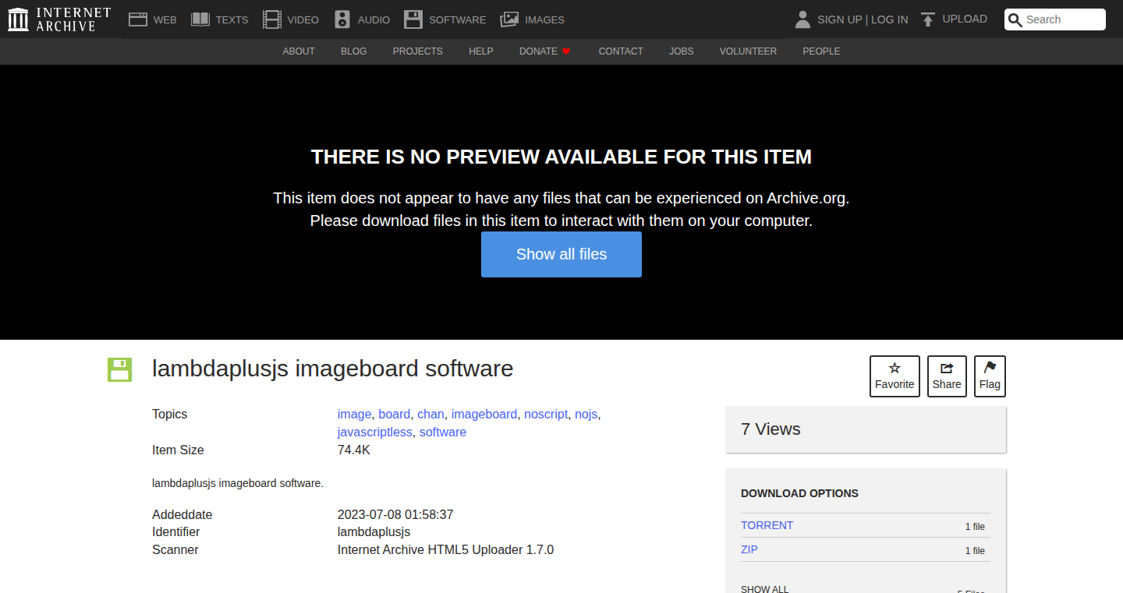Open the 'nojs' topic tag
The height and width of the screenshot is (593, 1123).
[586, 415]
